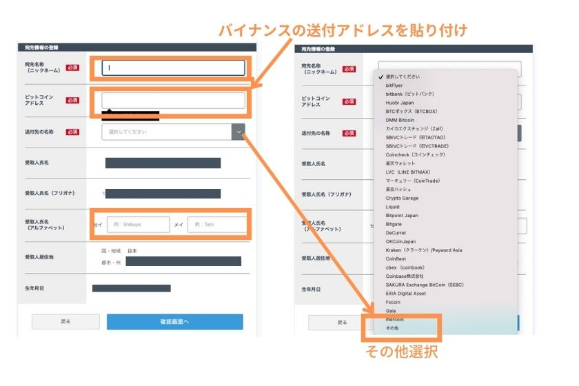Select SAKURA Exchange BitCoin（SEBC） option
Screen dimensions: 579x386
tap(425, 285)
